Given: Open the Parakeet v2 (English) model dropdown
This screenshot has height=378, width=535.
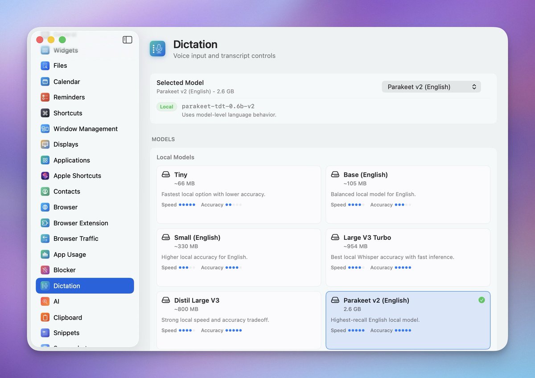Looking at the screenshot, I should [x=431, y=87].
